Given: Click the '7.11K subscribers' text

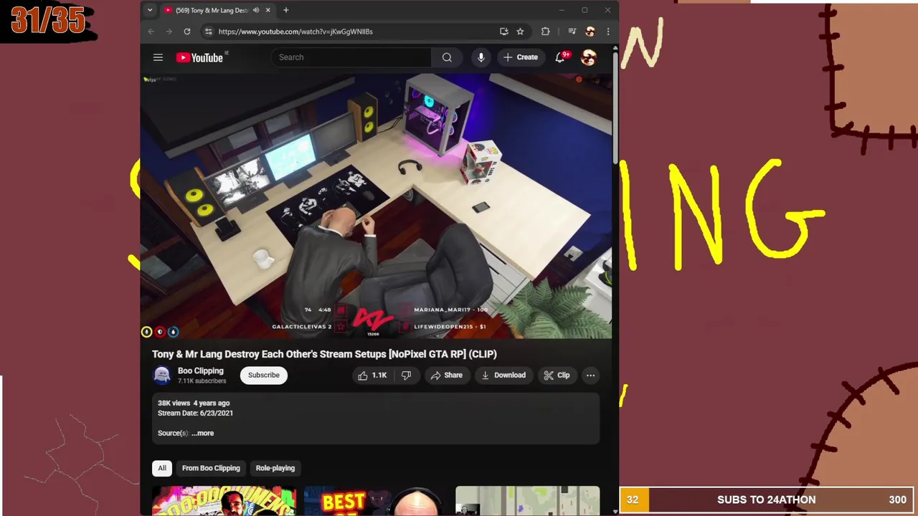Looking at the screenshot, I should coord(202,381).
